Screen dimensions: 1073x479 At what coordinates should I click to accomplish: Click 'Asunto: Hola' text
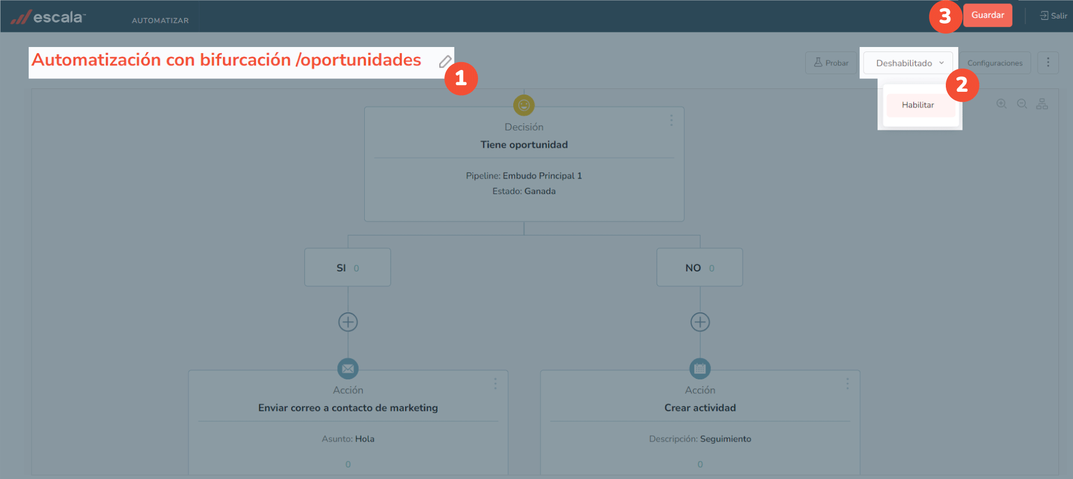tap(348, 439)
